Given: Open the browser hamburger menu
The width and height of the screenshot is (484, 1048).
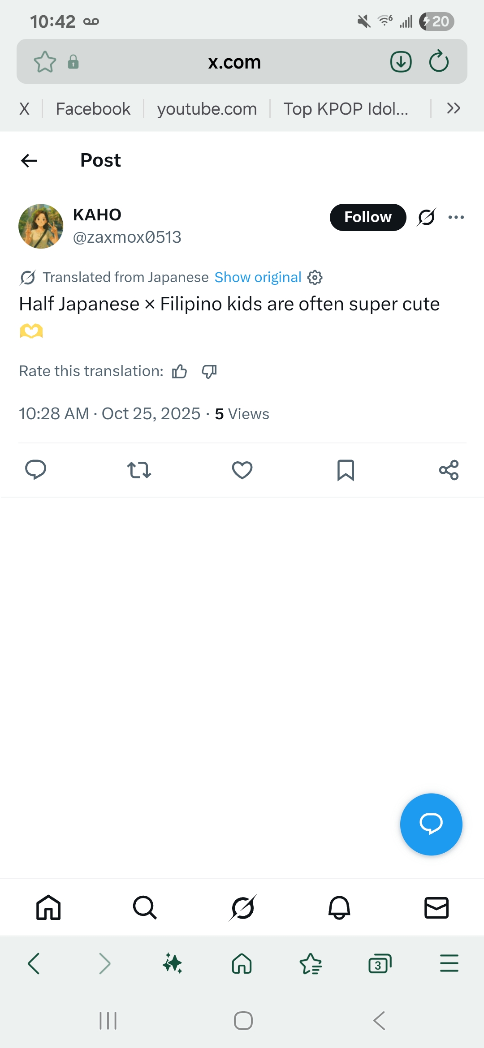Looking at the screenshot, I should tap(449, 963).
